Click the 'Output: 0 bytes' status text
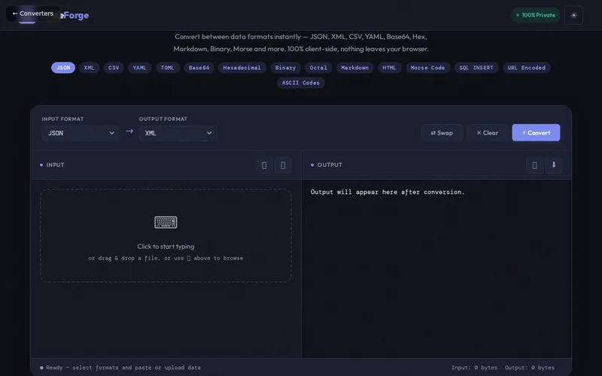Image resolution: width=602 pixels, height=376 pixels. click(x=530, y=368)
